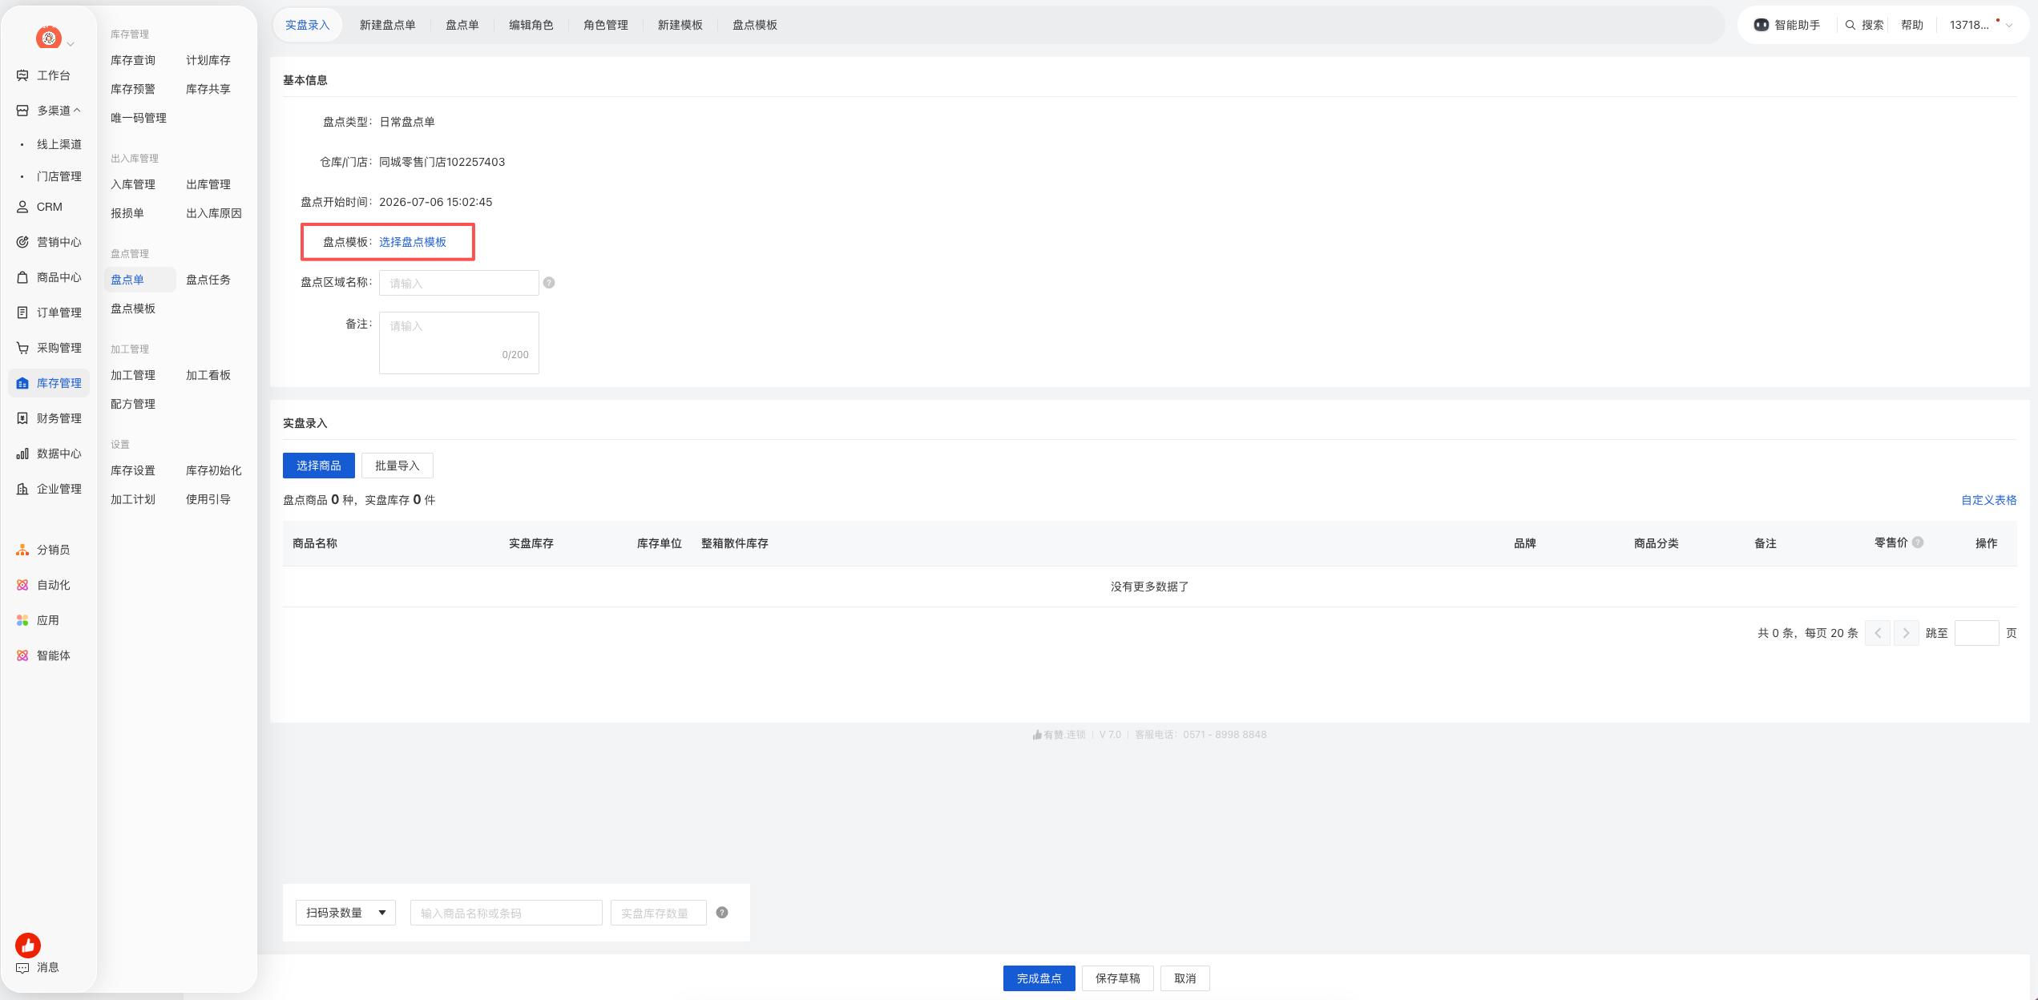This screenshot has width=2038, height=1000.
Task: Open 采购管理 shopping cart icon
Action: point(22,348)
